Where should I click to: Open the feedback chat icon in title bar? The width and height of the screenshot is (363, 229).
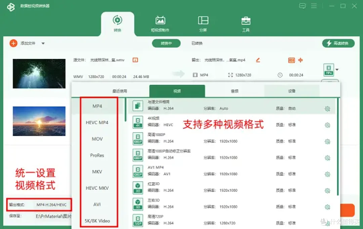point(302,6)
